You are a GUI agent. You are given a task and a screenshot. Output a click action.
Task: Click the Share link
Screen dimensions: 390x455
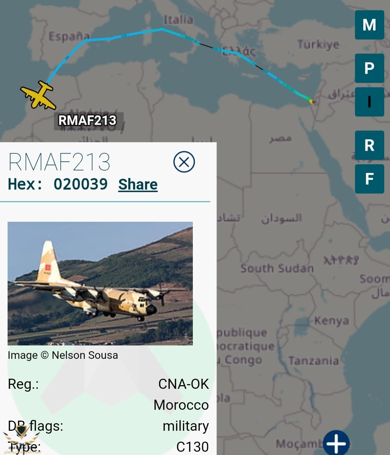click(x=138, y=184)
